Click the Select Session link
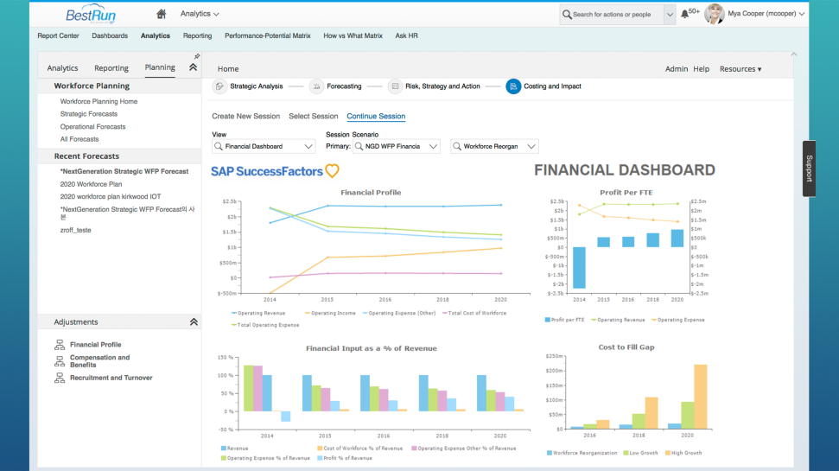This screenshot has height=471, width=839. pos(314,116)
